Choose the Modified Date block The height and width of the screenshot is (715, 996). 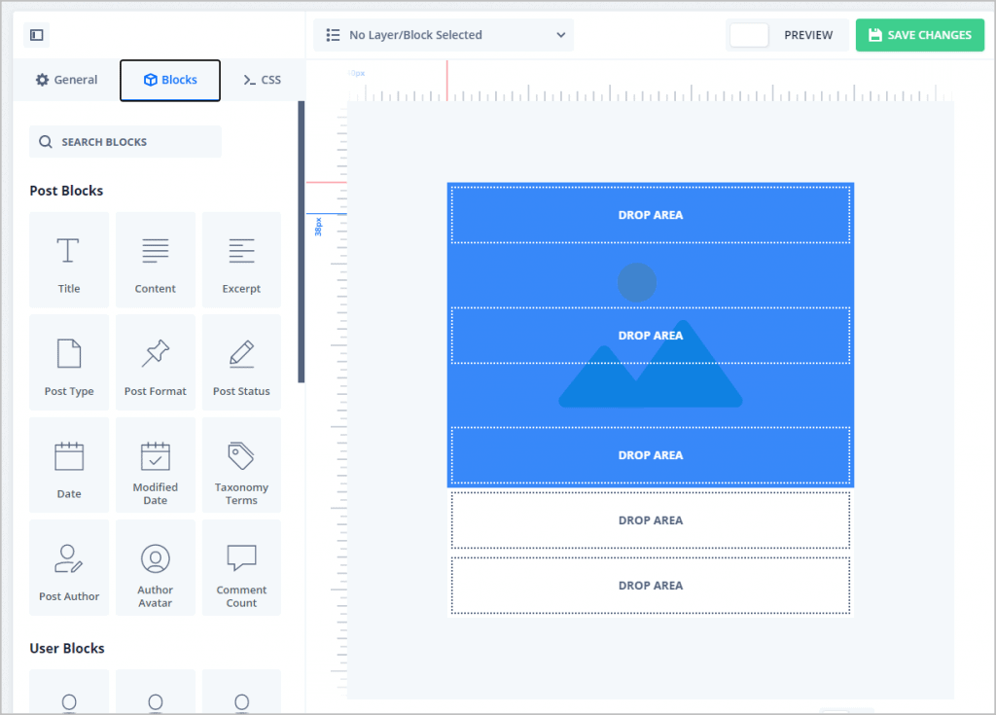[156, 465]
